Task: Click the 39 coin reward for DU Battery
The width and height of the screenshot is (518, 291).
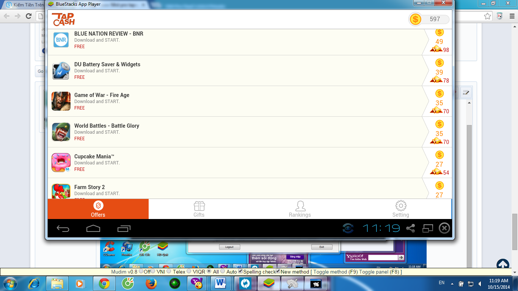Action: (439, 72)
